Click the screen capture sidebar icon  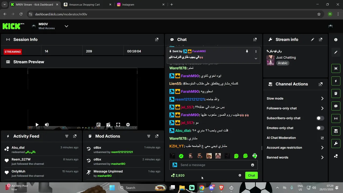point(336,68)
